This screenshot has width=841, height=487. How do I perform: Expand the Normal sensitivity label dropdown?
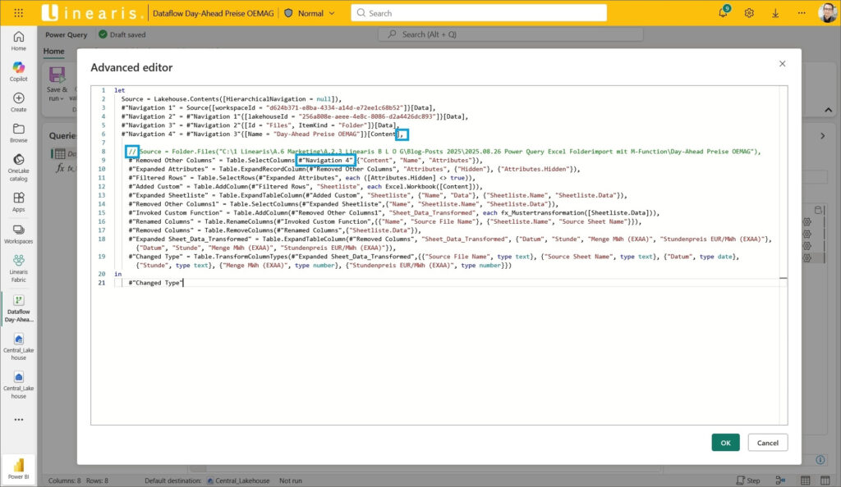click(331, 13)
